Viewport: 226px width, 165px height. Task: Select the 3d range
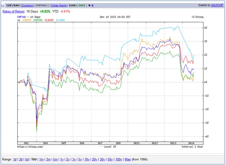[21, 159]
